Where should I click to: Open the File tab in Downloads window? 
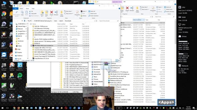[15, 9]
